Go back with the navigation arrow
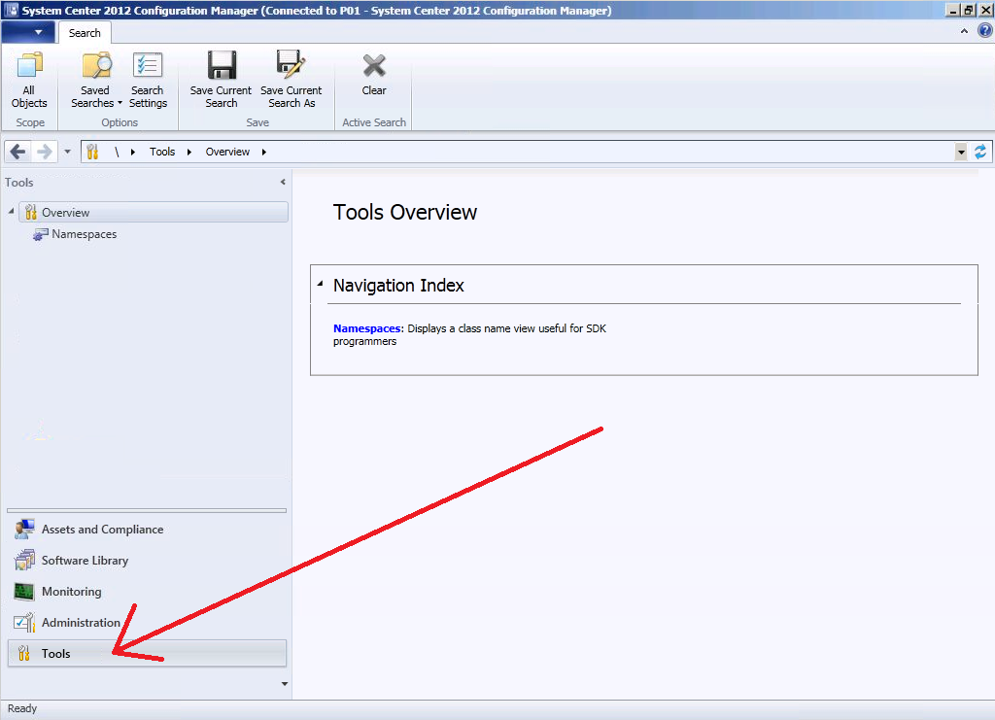Image resolution: width=995 pixels, height=720 pixels. [x=17, y=152]
